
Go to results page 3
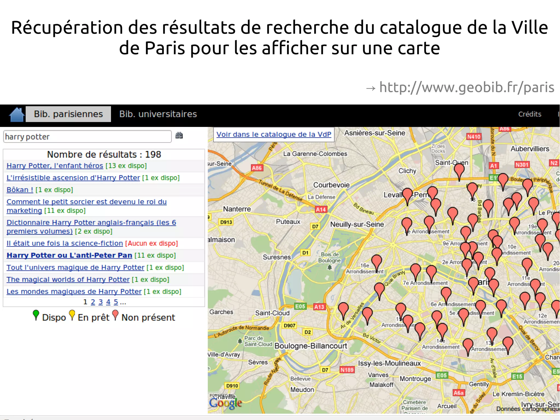pos(101,302)
